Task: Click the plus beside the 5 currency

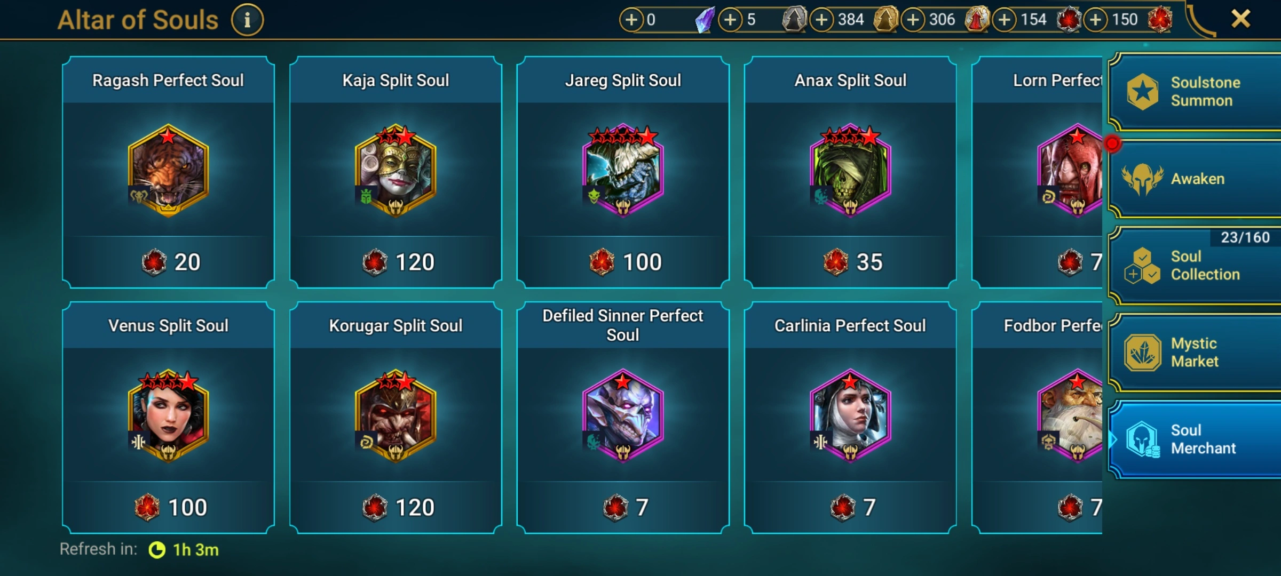Action: [731, 20]
